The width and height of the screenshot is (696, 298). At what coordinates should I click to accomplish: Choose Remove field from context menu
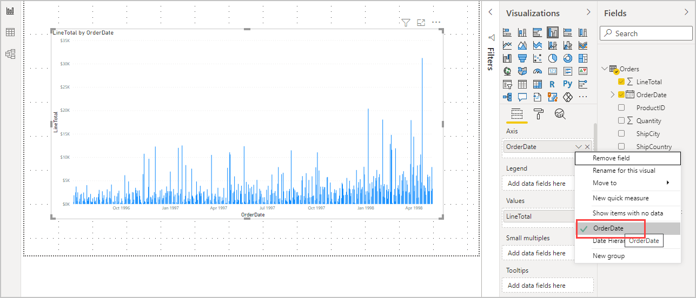(611, 158)
